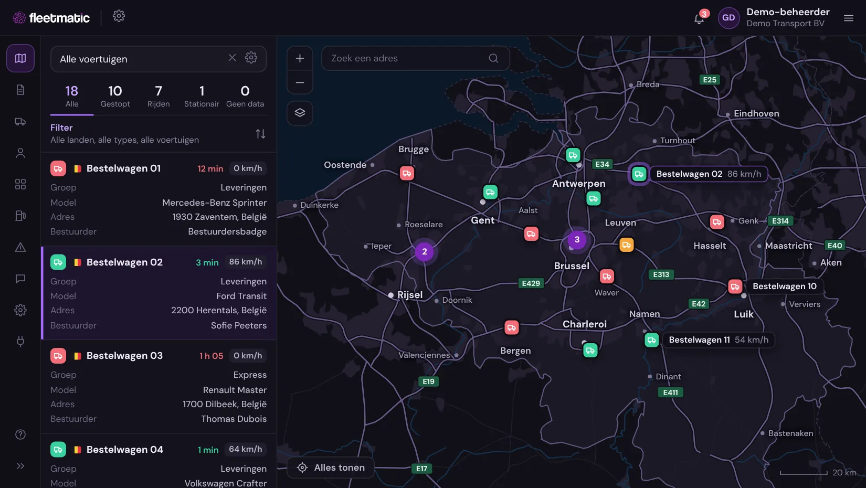The image size is (866, 488).
Task: Open settings gear next to fleetmatic logo
Action: tap(119, 16)
